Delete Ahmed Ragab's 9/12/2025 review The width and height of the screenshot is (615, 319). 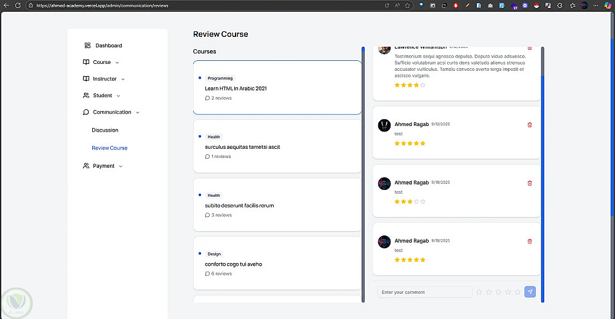tap(530, 125)
